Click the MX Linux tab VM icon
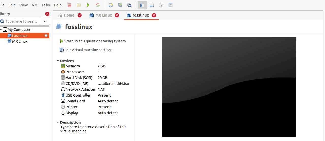325x141 pixels. pyautogui.click(x=92, y=15)
